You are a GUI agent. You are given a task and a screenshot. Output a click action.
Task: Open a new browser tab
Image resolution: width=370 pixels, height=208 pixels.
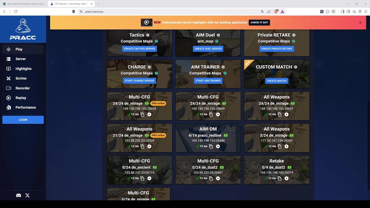click(x=99, y=4)
